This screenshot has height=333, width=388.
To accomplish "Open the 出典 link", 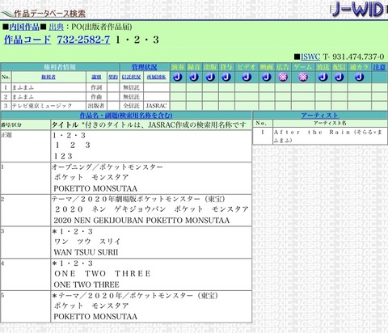I will pyautogui.click(x=57, y=27).
